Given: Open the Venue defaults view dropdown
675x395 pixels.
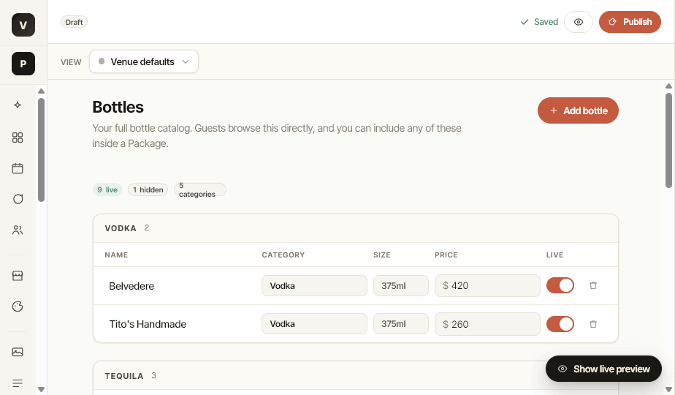Looking at the screenshot, I should (144, 61).
